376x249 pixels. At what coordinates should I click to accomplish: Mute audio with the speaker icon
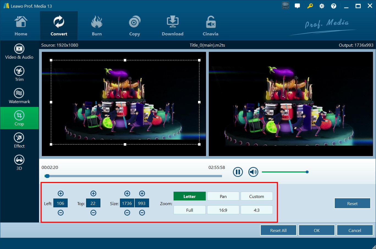coord(253,172)
